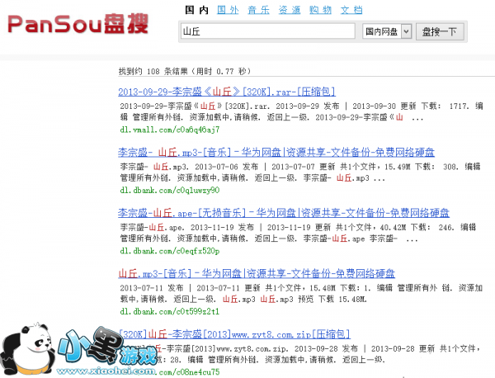Open the 2013-09-29-李宗盛《山丘》[320K].rar result link
The height and width of the screenshot is (378, 495).
(x=227, y=92)
